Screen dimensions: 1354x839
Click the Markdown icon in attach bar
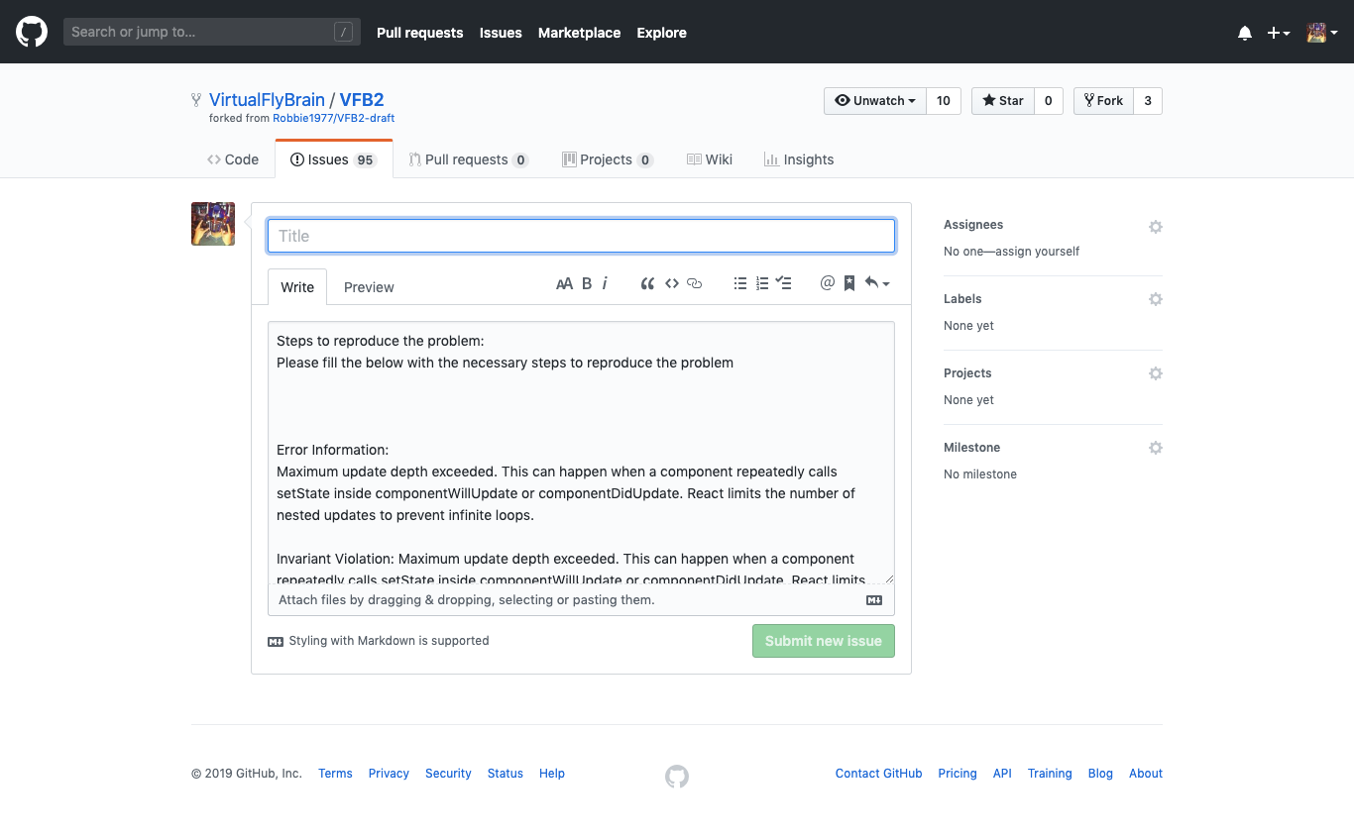pos(874,600)
